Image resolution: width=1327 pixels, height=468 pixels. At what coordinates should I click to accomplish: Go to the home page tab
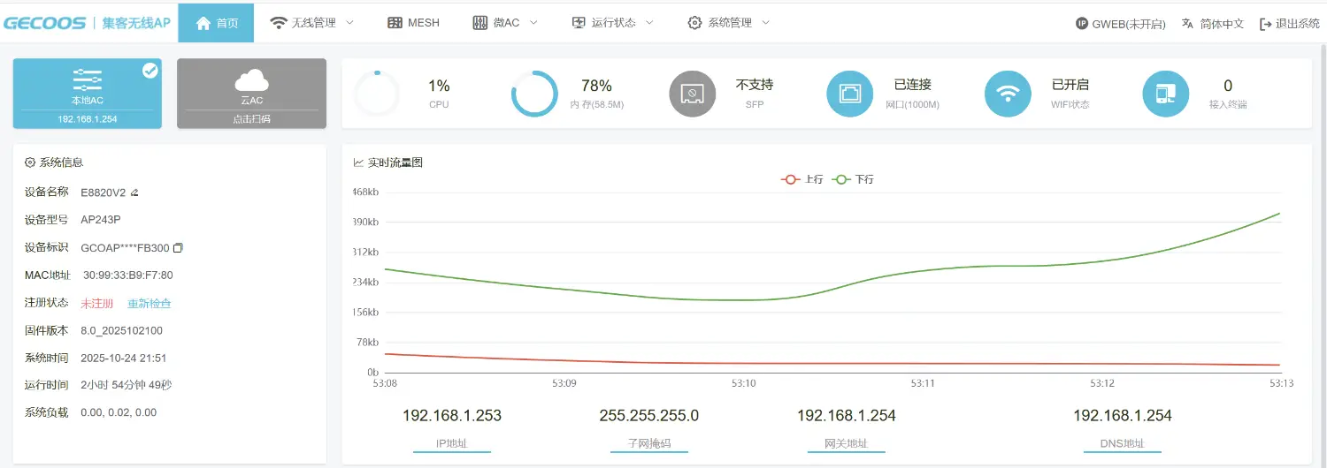(x=216, y=23)
